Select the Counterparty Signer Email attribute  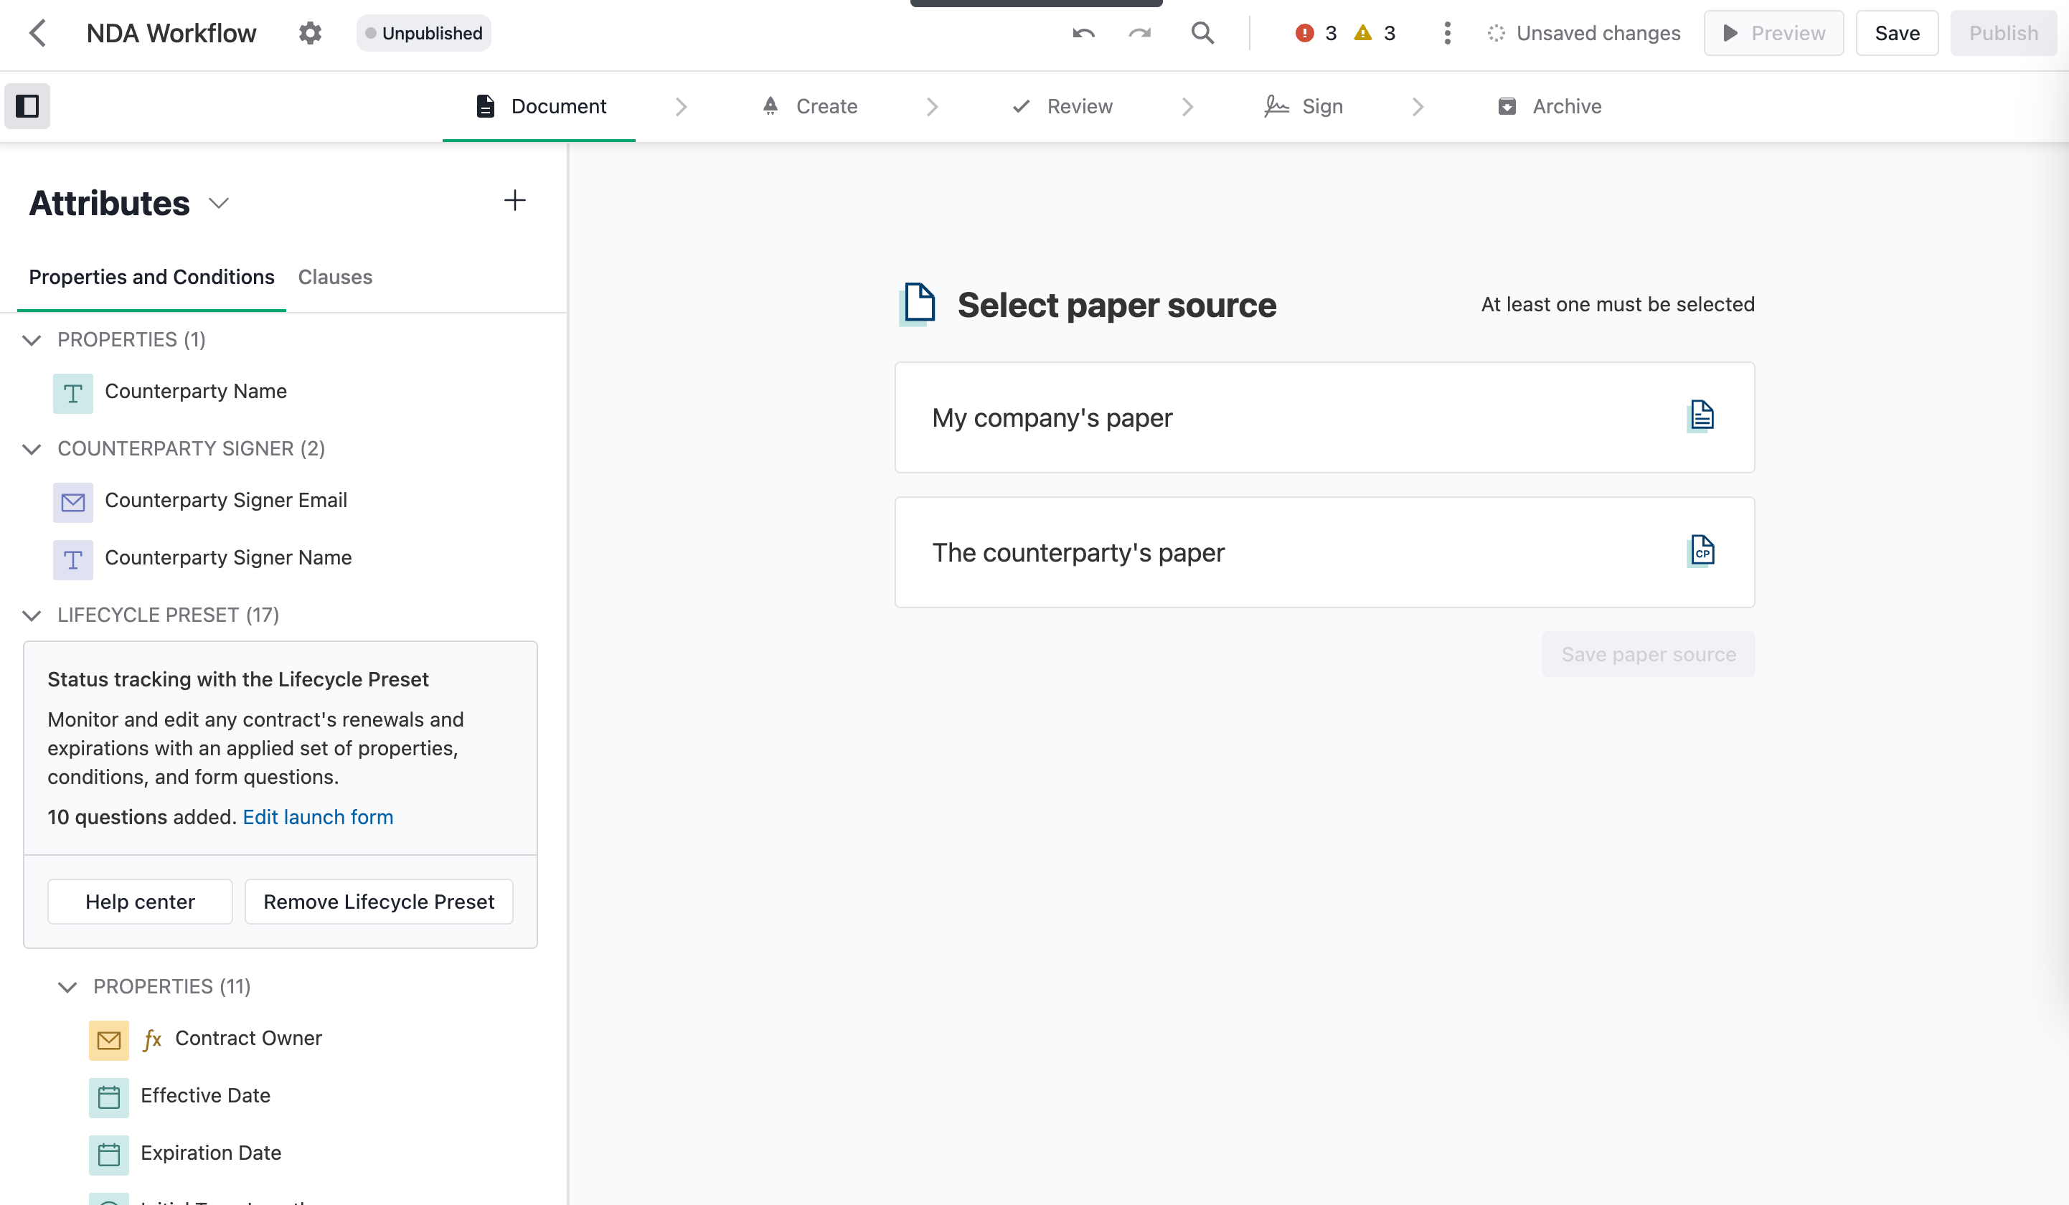click(x=226, y=500)
